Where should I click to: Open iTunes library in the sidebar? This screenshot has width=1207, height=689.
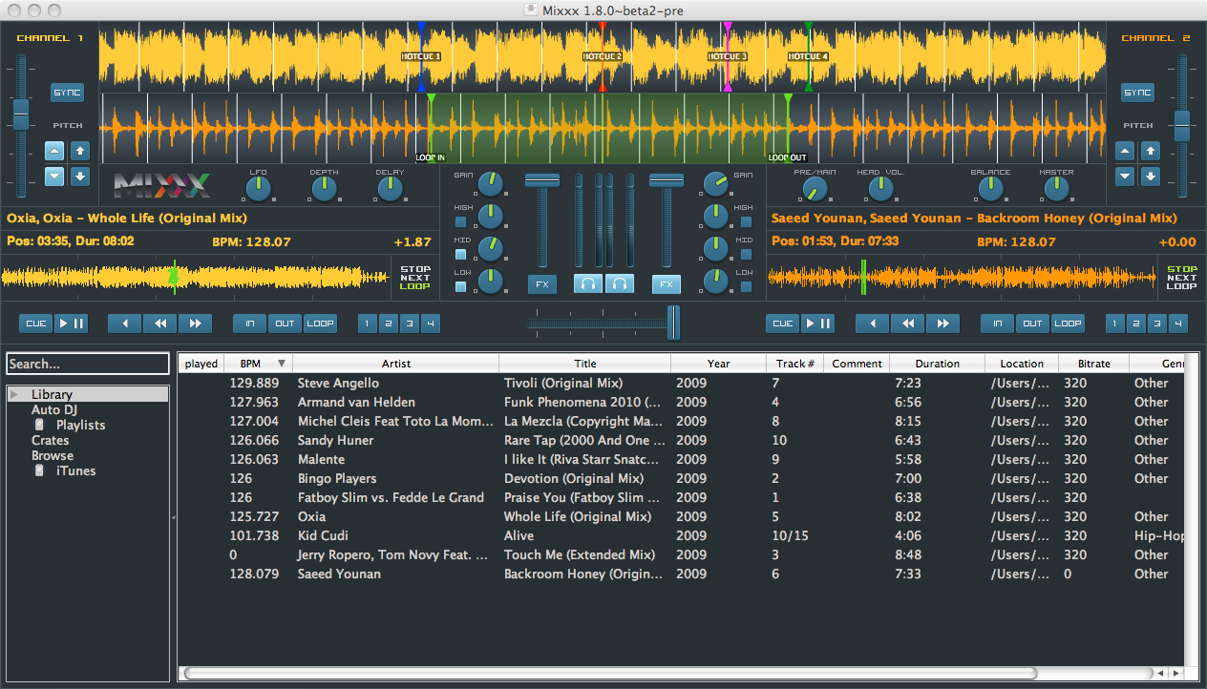coord(75,470)
